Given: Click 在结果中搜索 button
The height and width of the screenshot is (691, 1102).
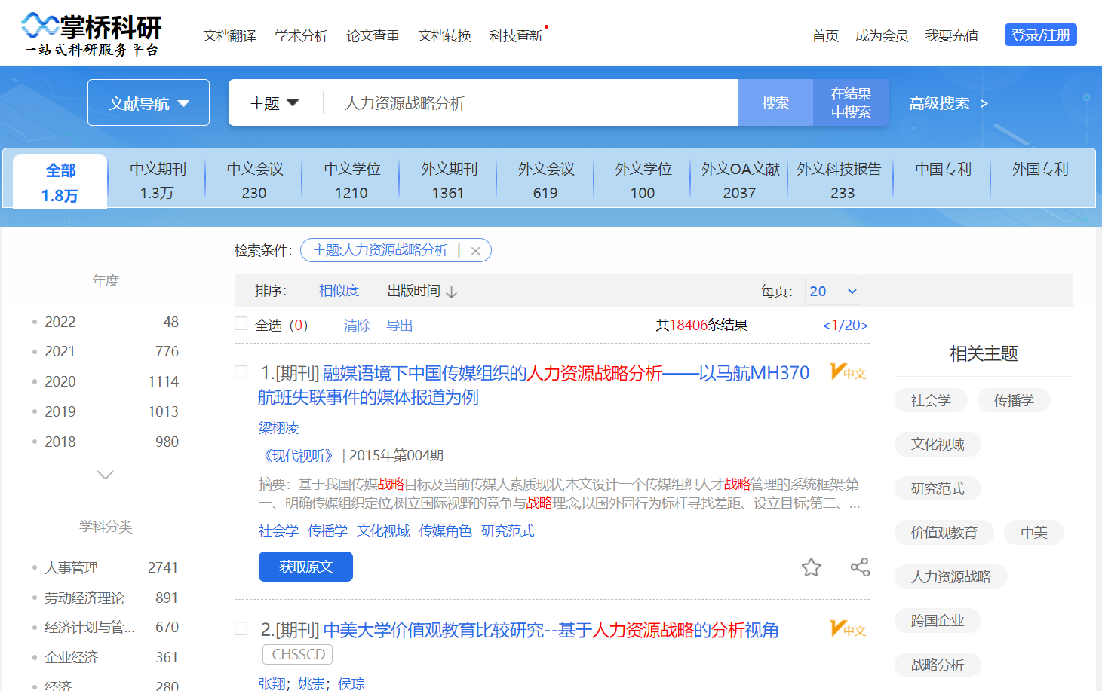Looking at the screenshot, I should (851, 102).
